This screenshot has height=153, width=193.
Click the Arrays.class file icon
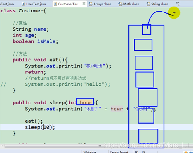(x=91, y=4)
